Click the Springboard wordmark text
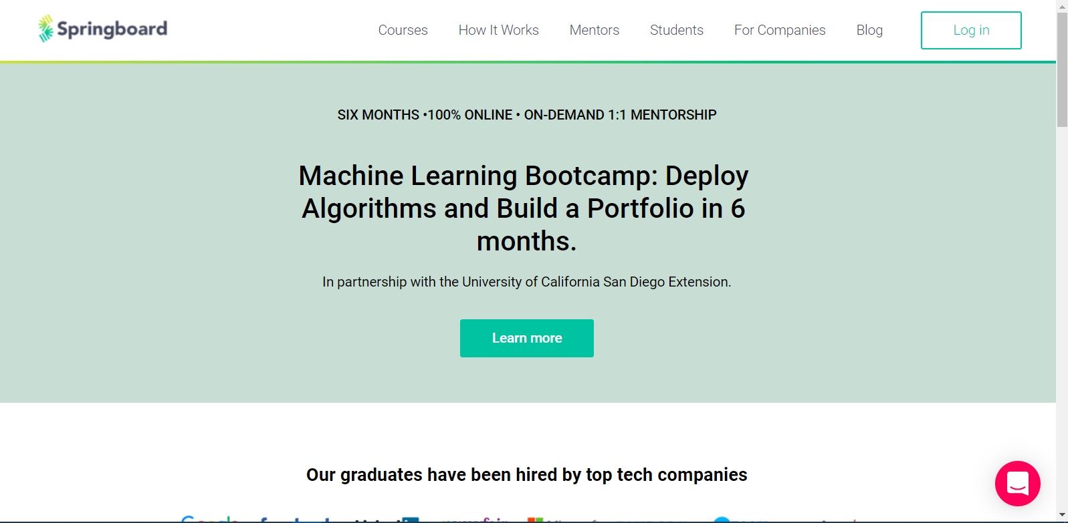Image resolution: width=1068 pixels, height=523 pixels. pyautogui.click(x=112, y=29)
